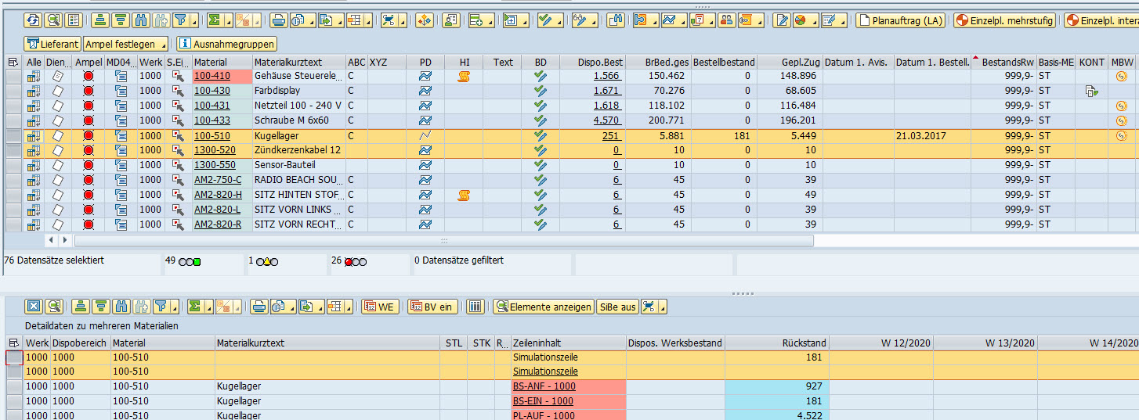Screen dimensions: 1139x420
Task: Click the refresh icon in top toolbar
Action: [x=33, y=21]
